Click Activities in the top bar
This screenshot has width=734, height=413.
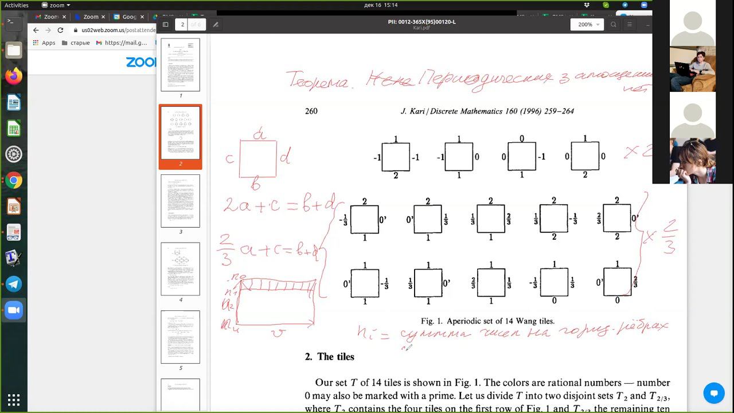17,5
